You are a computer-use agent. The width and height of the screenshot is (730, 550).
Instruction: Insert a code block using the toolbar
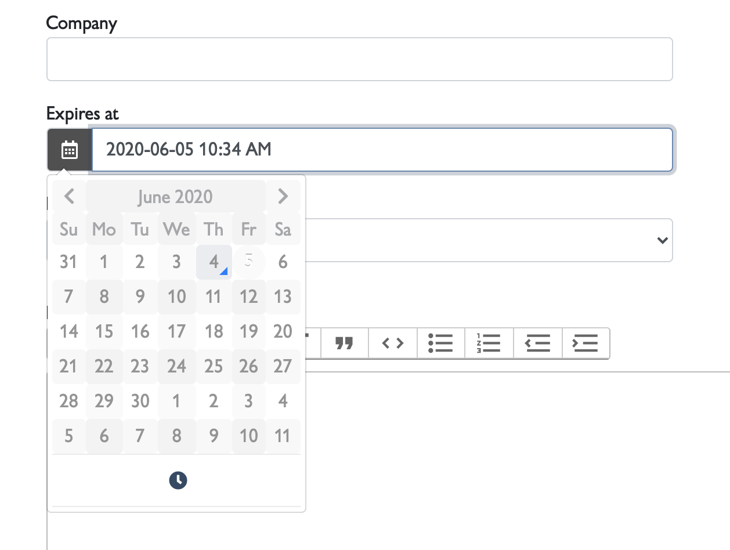[392, 343]
